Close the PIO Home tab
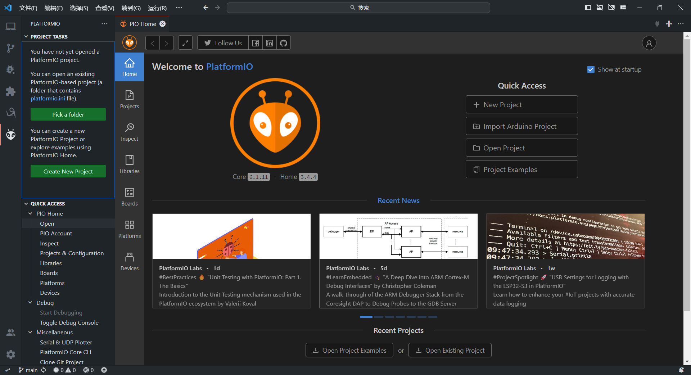This screenshot has height=375, width=691. click(163, 24)
